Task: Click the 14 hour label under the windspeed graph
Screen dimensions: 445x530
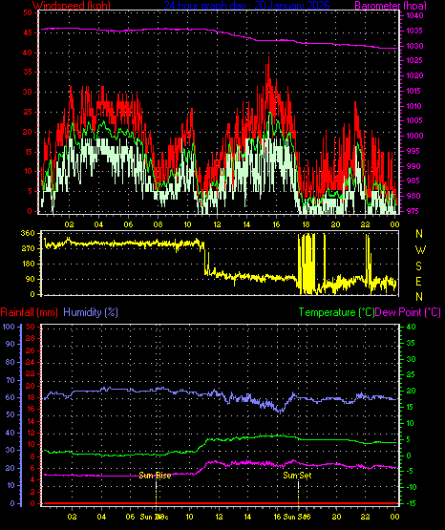Action: tap(246, 224)
